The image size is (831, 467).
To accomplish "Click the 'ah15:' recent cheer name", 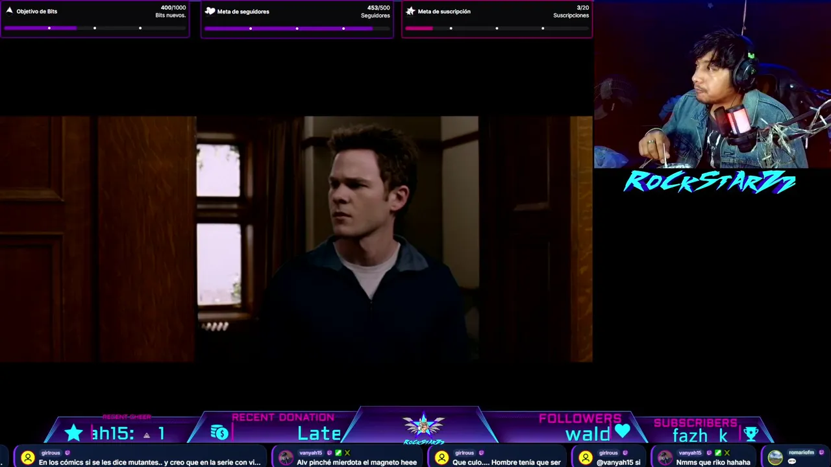I will coord(113,433).
